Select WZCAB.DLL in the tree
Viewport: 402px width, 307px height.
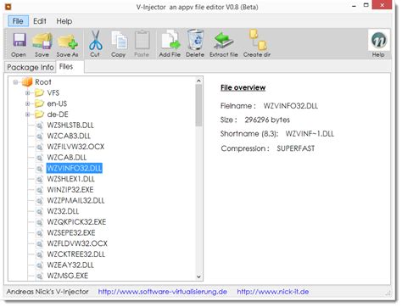click(67, 158)
